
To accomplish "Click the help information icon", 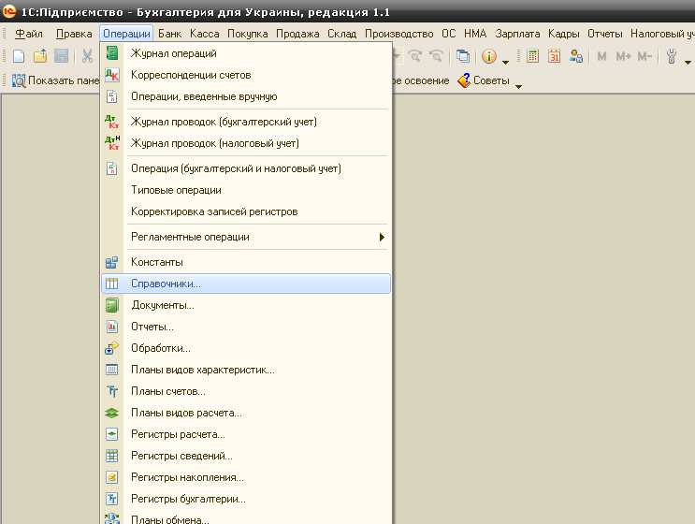I will (x=488, y=56).
